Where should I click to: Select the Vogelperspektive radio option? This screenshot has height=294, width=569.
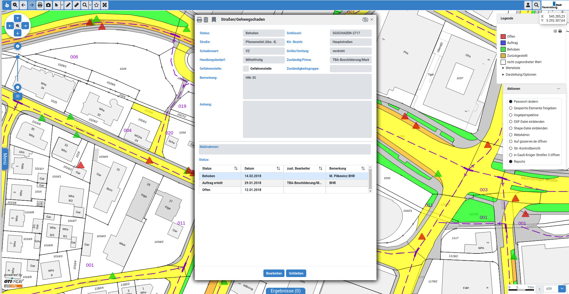[x=511, y=115]
